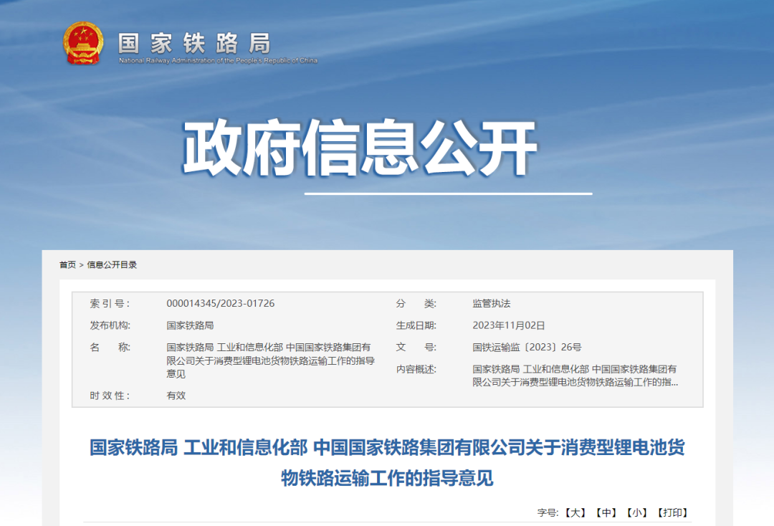
Task: Click the 国家铁路局 site title
Action: (194, 44)
